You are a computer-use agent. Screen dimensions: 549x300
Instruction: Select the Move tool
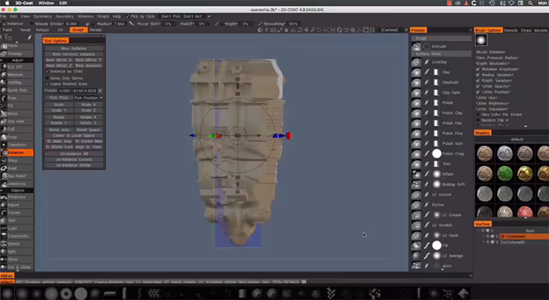coord(17,113)
